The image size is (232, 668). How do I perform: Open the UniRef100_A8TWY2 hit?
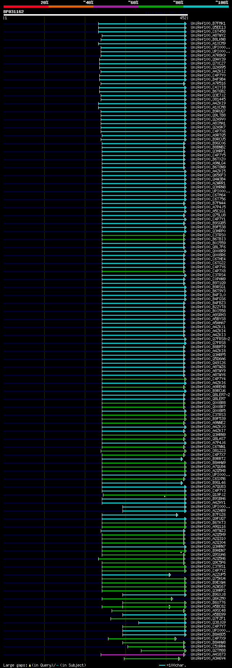click(208, 35)
